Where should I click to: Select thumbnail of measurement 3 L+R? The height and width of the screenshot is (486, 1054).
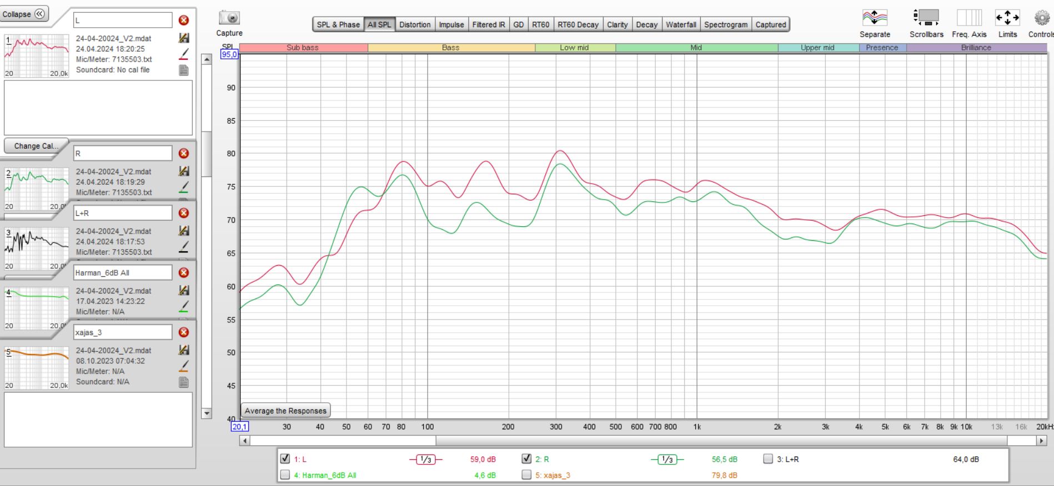37,249
